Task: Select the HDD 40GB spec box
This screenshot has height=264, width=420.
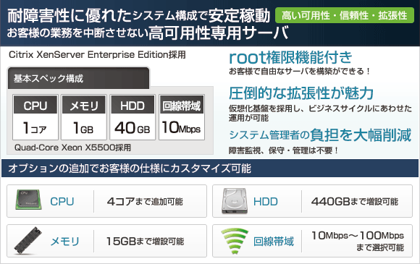Action: click(x=133, y=117)
